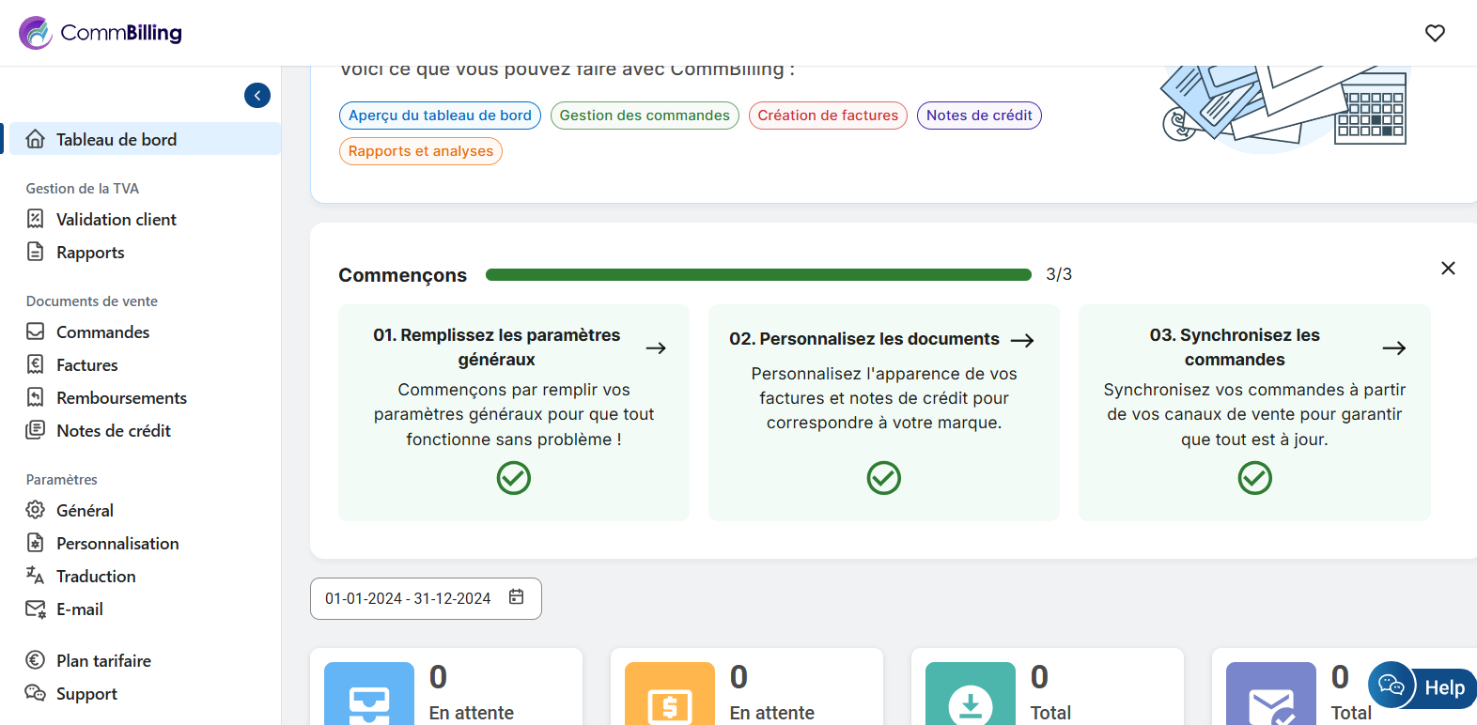This screenshot has height=725, width=1477.
Task: Click the Rapports et analyses tag
Action: point(420,151)
